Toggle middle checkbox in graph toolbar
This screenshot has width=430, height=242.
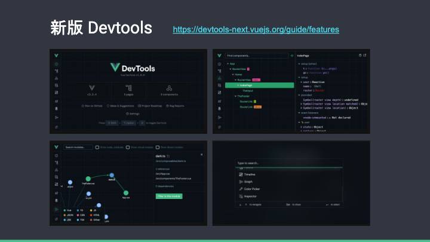pyautogui.click(x=128, y=148)
